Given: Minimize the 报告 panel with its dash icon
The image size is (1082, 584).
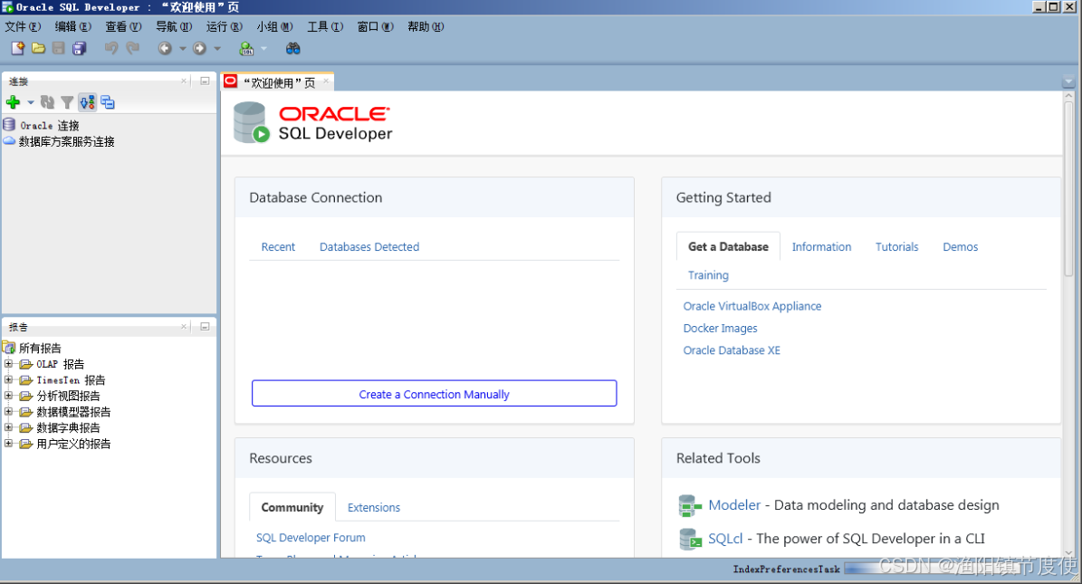Looking at the screenshot, I should pos(205,327).
